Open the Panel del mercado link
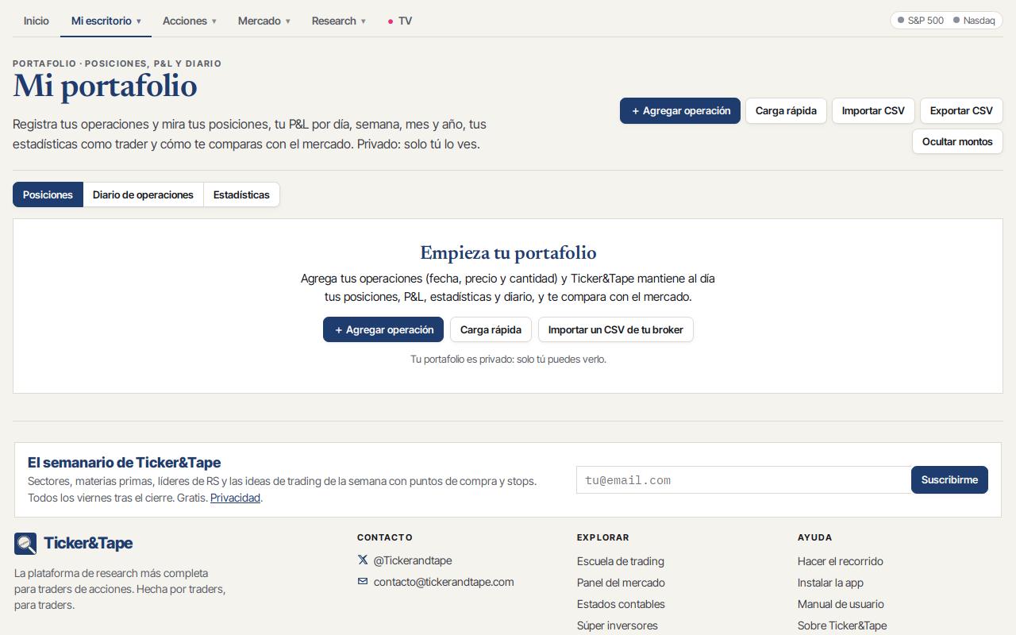The width and height of the screenshot is (1016, 635). [621, 583]
